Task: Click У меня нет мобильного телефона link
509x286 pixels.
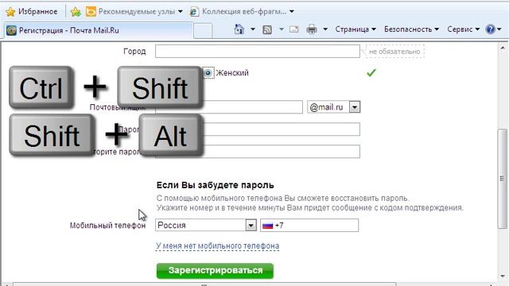Action: [217, 246]
